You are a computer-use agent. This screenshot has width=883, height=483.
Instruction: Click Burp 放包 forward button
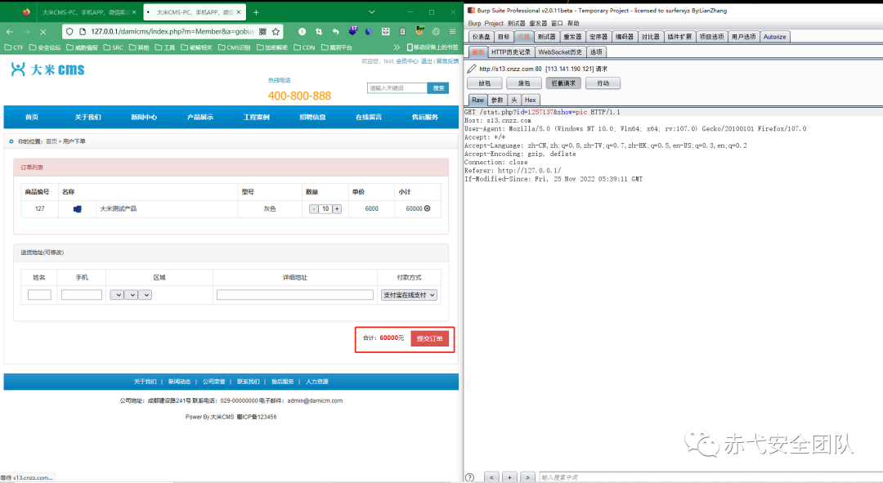pos(485,83)
